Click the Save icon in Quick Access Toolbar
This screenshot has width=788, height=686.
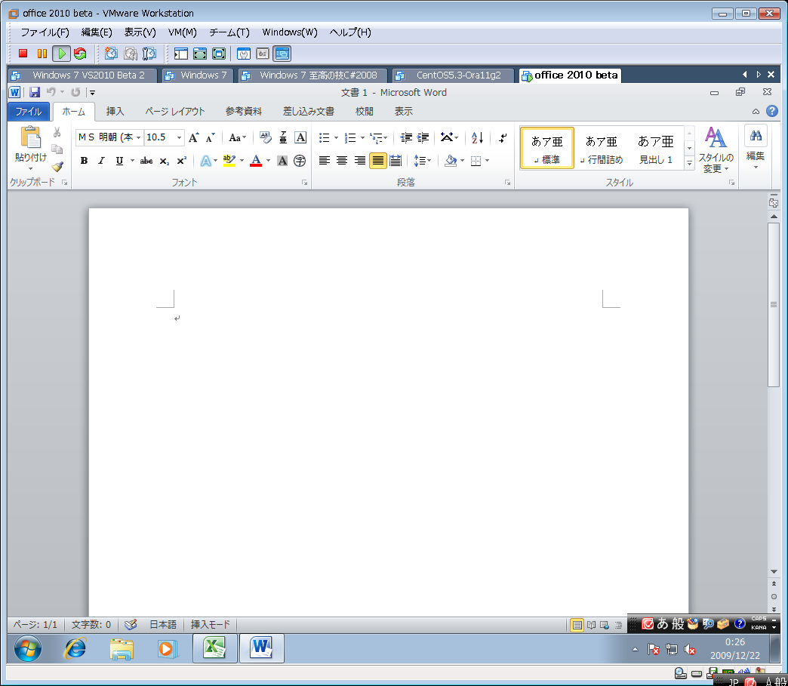click(x=35, y=93)
